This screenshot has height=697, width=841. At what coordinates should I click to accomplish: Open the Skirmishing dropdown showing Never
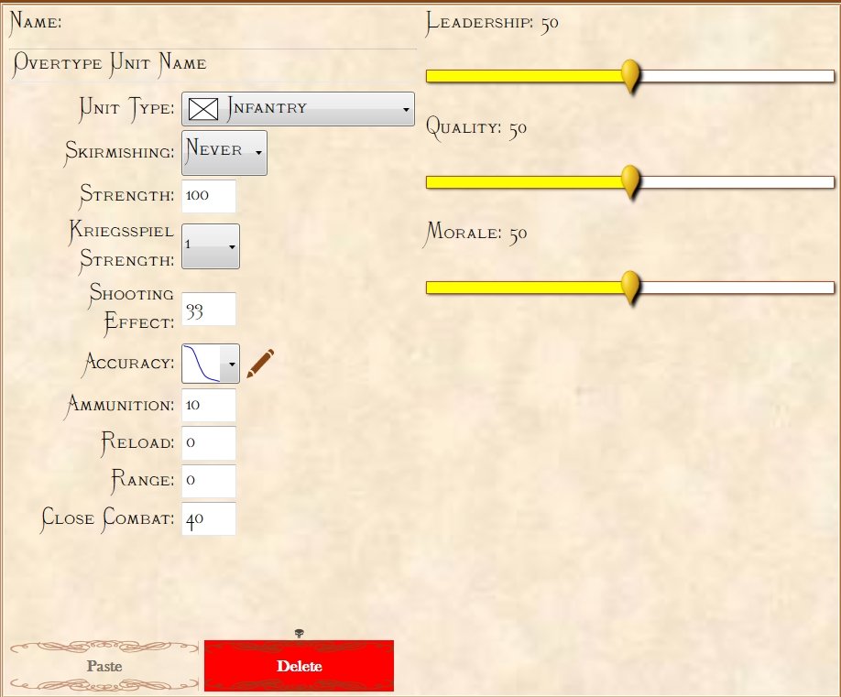pyautogui.click(x=224, y=153)
